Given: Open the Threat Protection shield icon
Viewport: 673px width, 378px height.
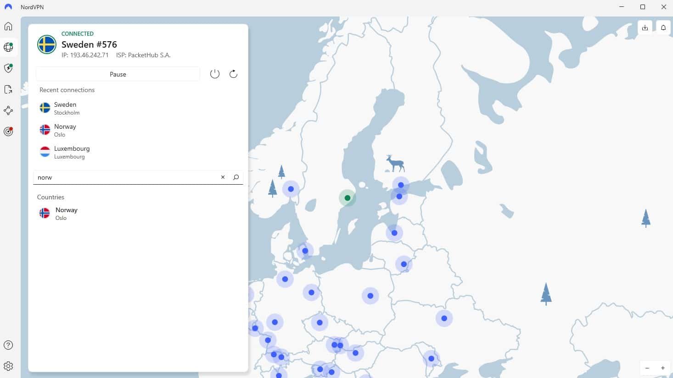Looking at the screenshot, I should [x=8, y=68].
